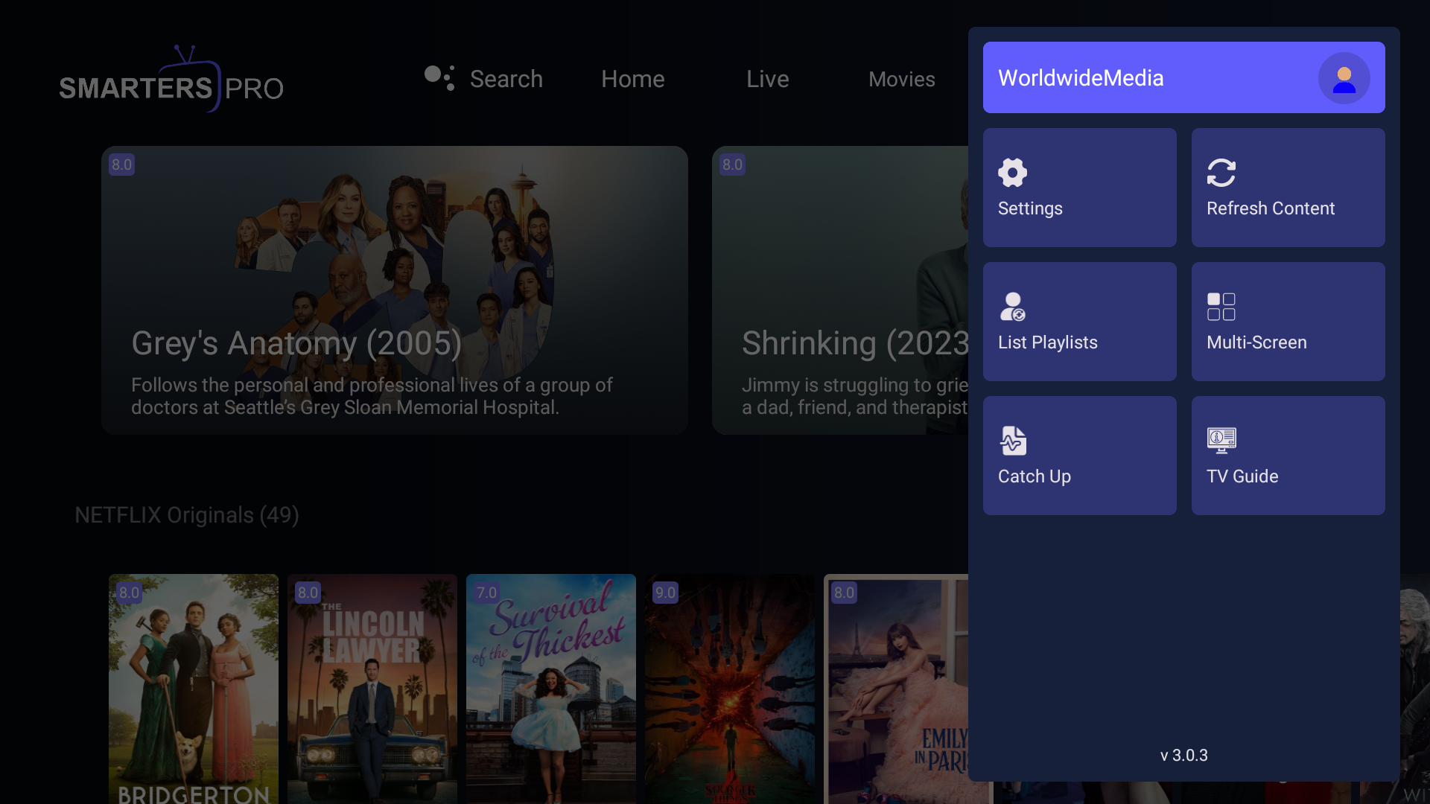Select the Multi-Screen grid icon
This screenshot has height=804, width=1430.
[x=1221, y=307]
